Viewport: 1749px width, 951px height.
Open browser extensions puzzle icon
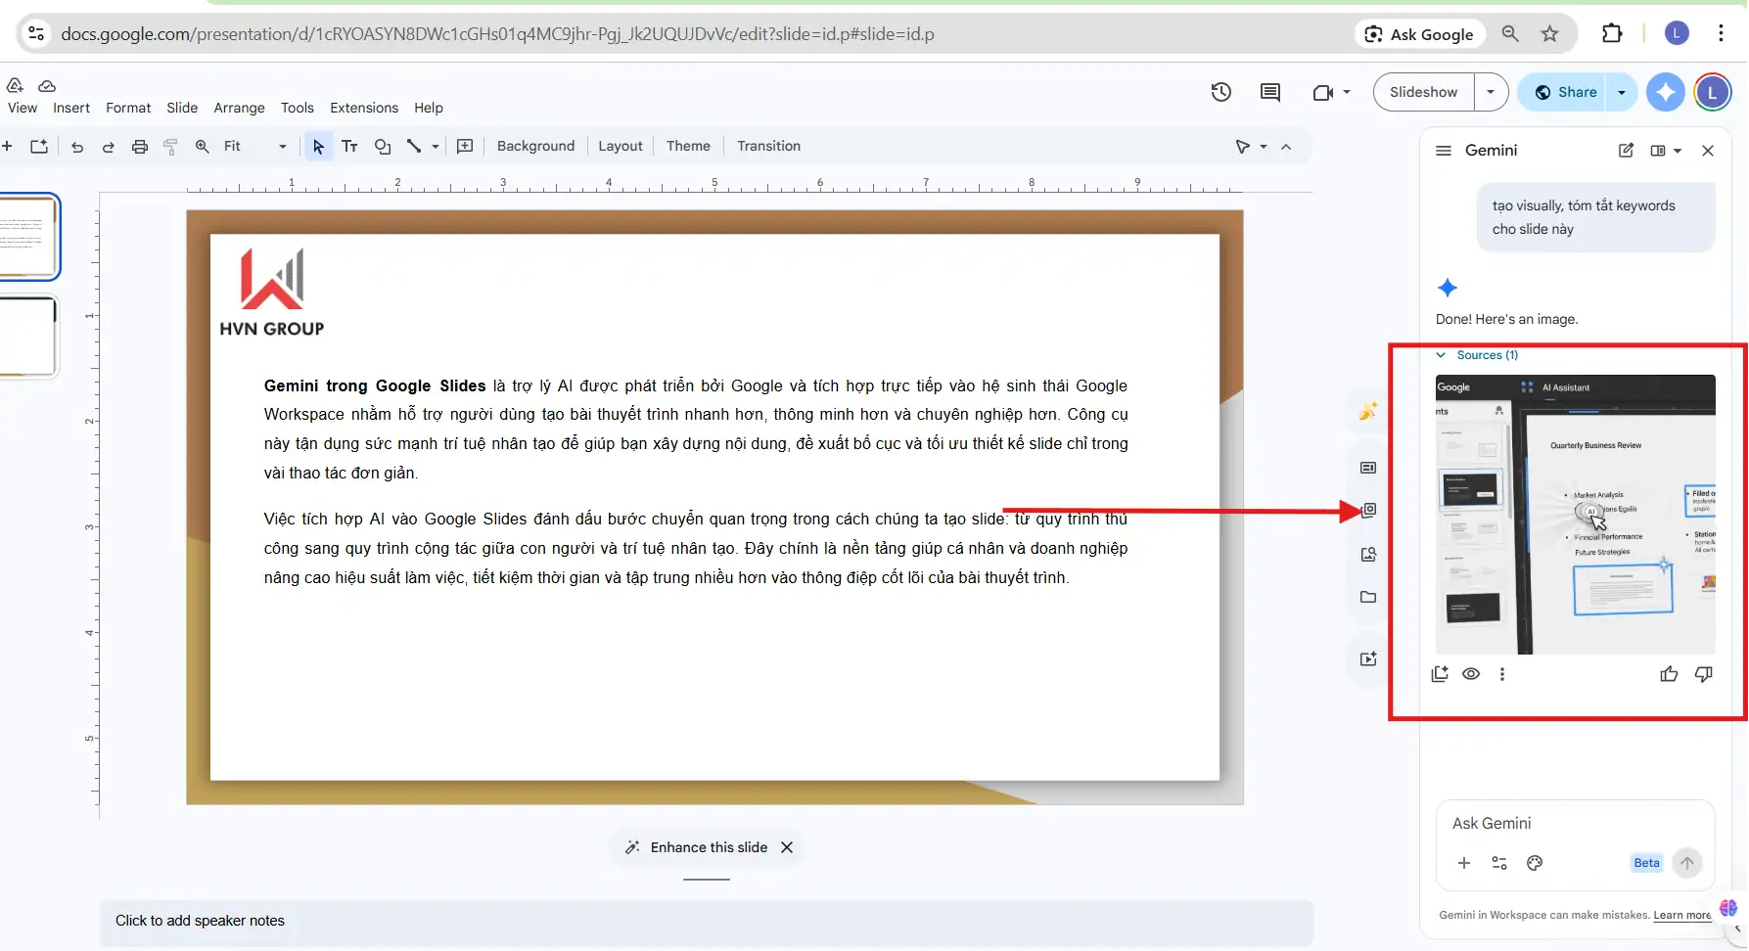tap(1611, 34)
